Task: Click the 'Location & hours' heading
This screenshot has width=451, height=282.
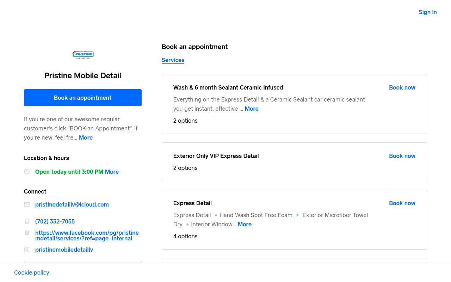Action: pos(47,158)
